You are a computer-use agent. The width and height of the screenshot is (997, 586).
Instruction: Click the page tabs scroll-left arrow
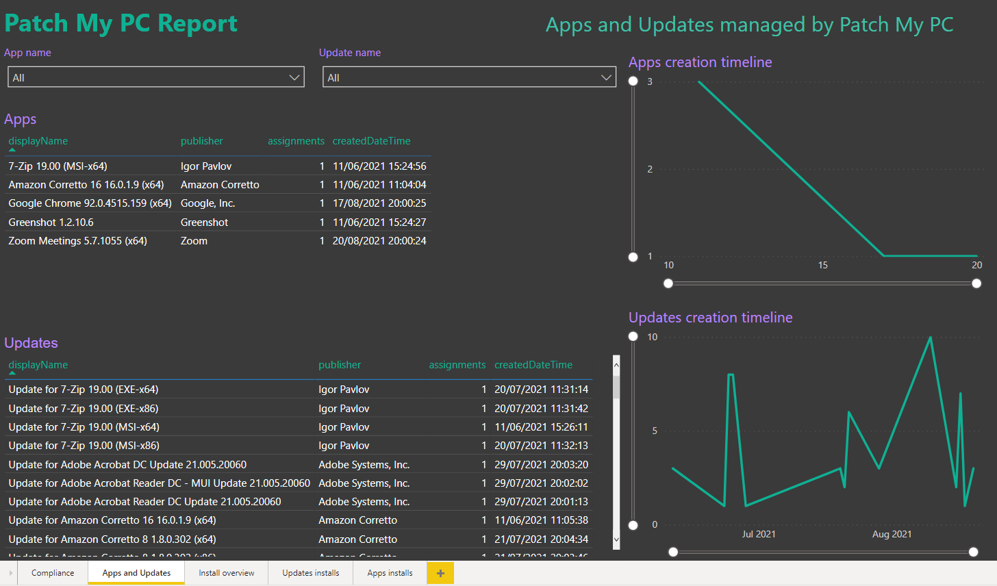click(x=11, y=573)
